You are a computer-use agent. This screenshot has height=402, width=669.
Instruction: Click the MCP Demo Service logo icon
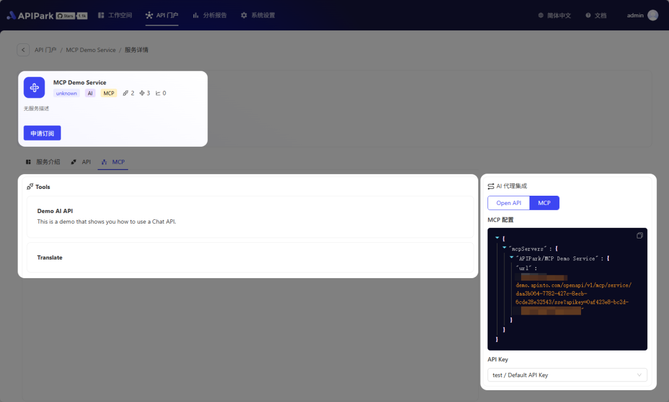click(34, 87)
